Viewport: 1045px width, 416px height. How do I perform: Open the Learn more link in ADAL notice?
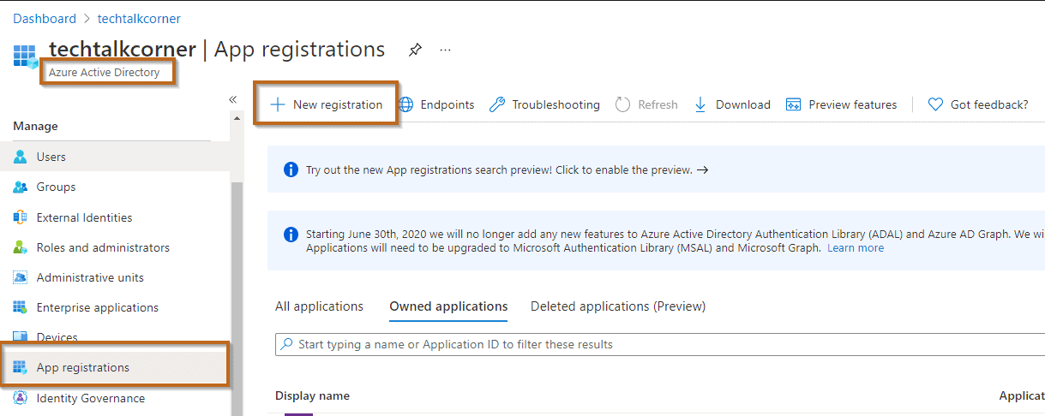pyautogui.click(x=856, y=248)
